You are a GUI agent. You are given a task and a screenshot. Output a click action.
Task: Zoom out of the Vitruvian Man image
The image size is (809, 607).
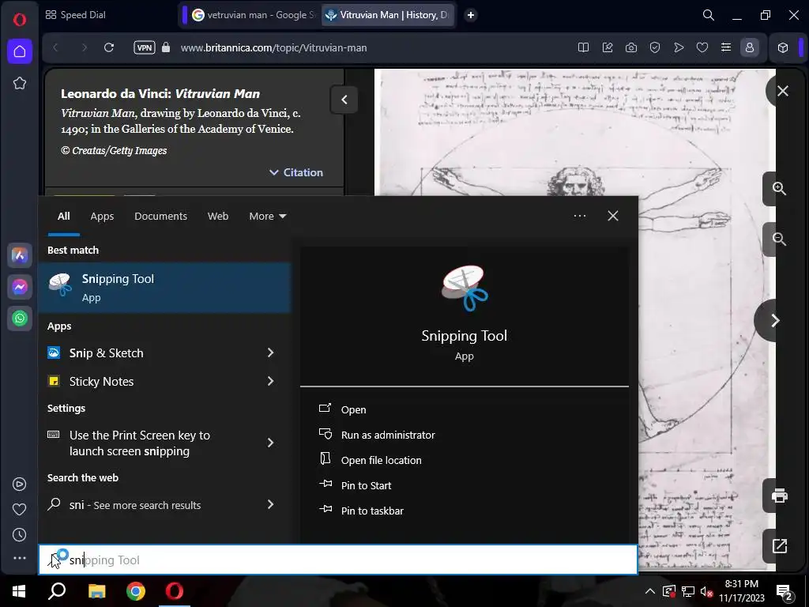pos(778,239)
